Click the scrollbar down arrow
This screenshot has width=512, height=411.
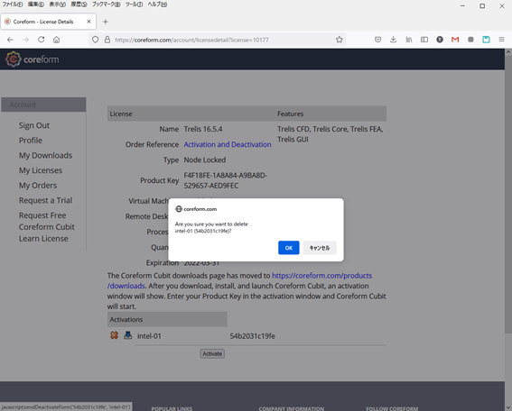508,407
